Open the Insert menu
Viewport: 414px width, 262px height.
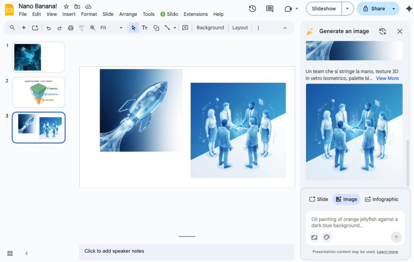click(69, 14)
